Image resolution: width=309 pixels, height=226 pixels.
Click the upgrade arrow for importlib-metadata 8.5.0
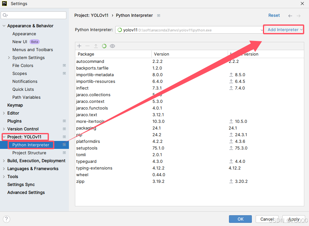(x=231, y=75)
